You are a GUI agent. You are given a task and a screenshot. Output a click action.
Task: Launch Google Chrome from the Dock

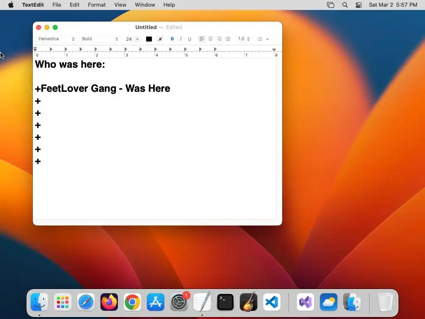tap(132, 302)
